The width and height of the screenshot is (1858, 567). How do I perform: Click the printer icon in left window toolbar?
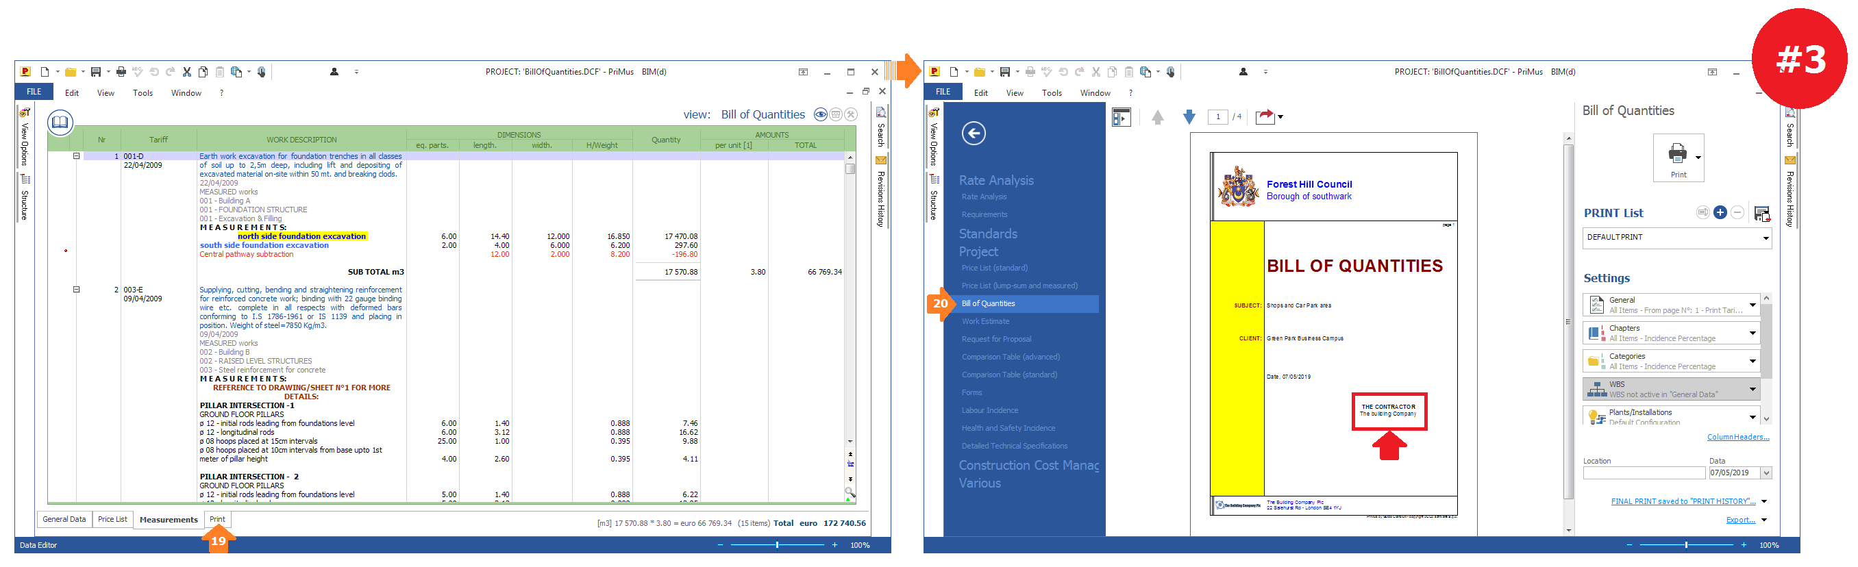121,71
